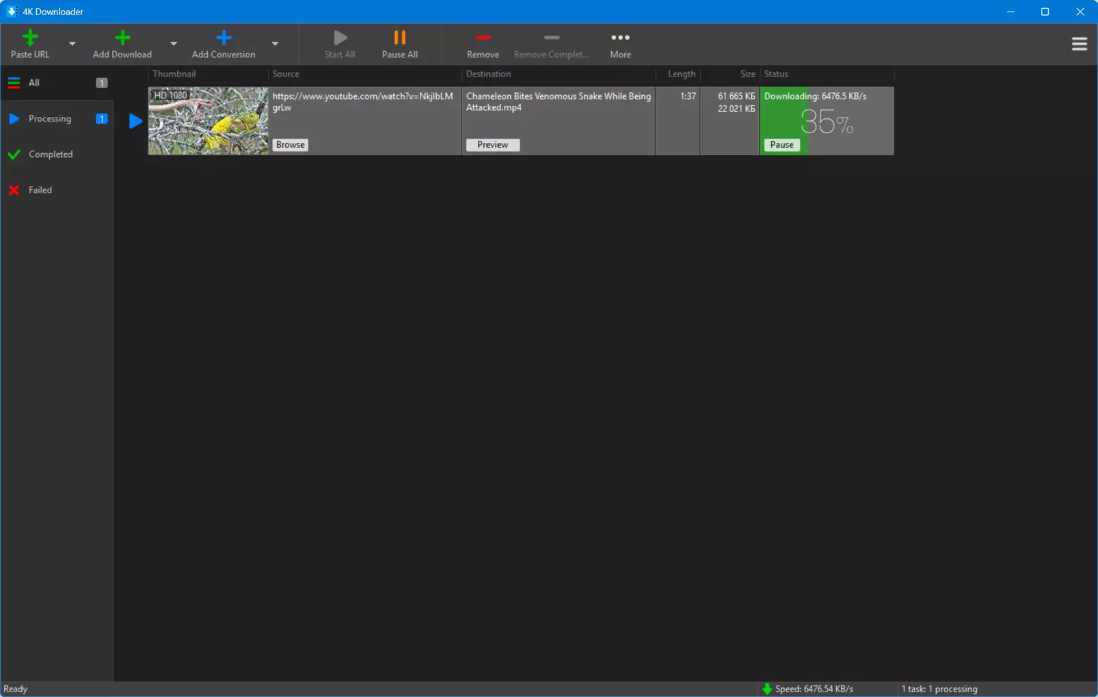
Task: Expand the Add Download dropdown arrow
Action: (174, 44)
